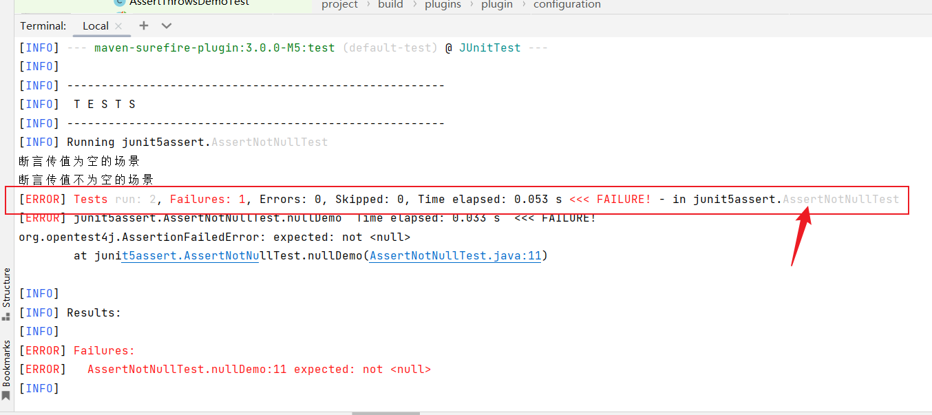Image resolution: width=932 pixels, height=415 pixels.
Task: Click the 'build' breadcrumb
Action: [390, 5]
